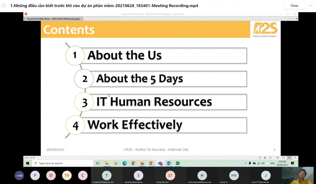Viewport: 316px width, 184px height.
Task: Open Task View on the taskbar
Action: click(x=98, y=163)
